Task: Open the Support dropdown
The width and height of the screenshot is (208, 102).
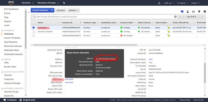Action: pos(195,3)
